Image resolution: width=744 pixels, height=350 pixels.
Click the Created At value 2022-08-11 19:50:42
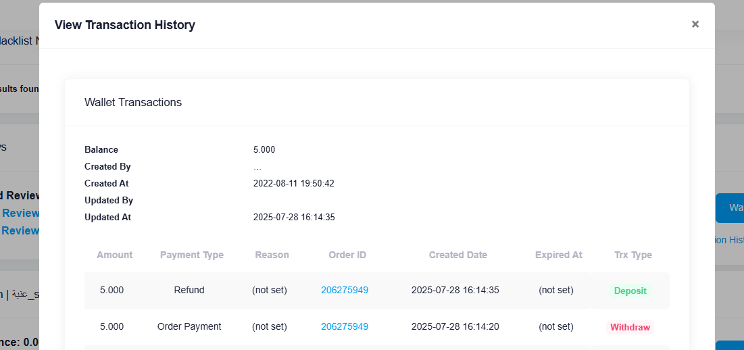(294, 183)
